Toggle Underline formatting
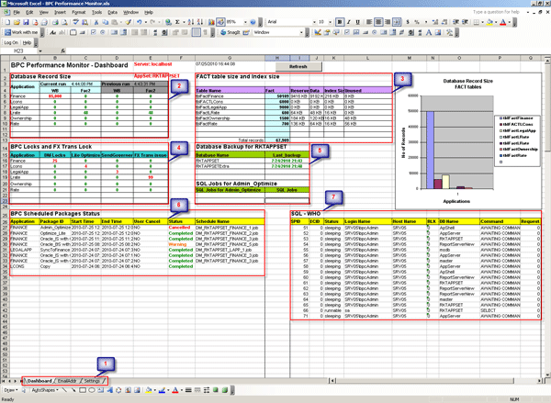Image resolution: width=551 pixels, height=403 pixels. click(358, 21)
